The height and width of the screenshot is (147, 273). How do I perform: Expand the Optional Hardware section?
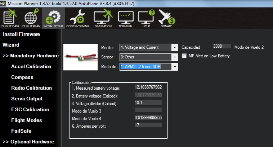(28, 142)
